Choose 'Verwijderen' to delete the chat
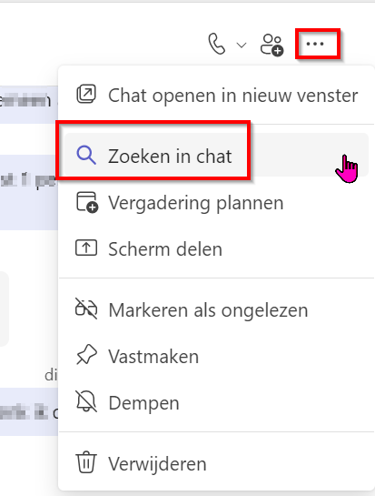The height and width of the screenshot is (496, 375). 216,464
